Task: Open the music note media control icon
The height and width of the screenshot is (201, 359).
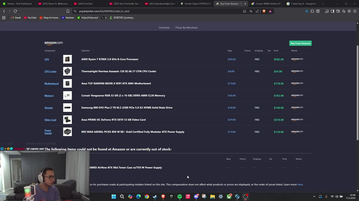Action: click(x=327, y=11)
